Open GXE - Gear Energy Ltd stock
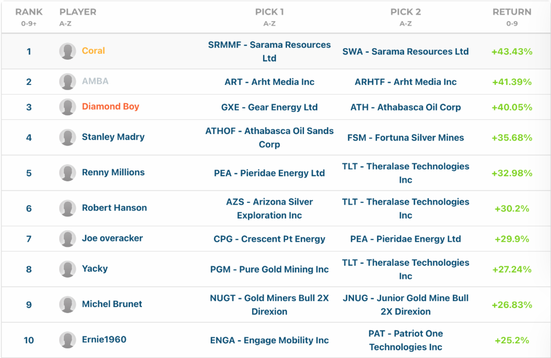551x358 pixels. (269, 107)
